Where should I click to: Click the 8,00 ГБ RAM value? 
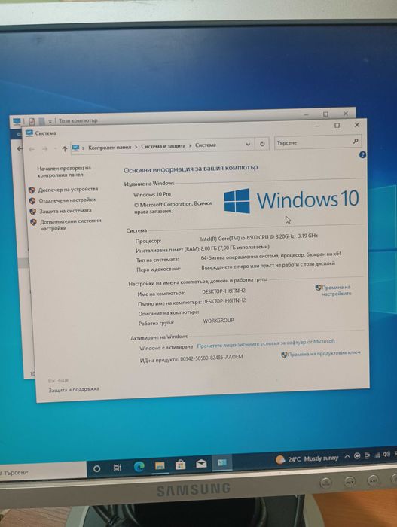[x=235, y=248]
